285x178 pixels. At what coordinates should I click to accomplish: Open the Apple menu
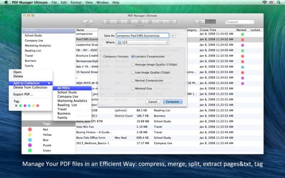click(x=6, y=2)
